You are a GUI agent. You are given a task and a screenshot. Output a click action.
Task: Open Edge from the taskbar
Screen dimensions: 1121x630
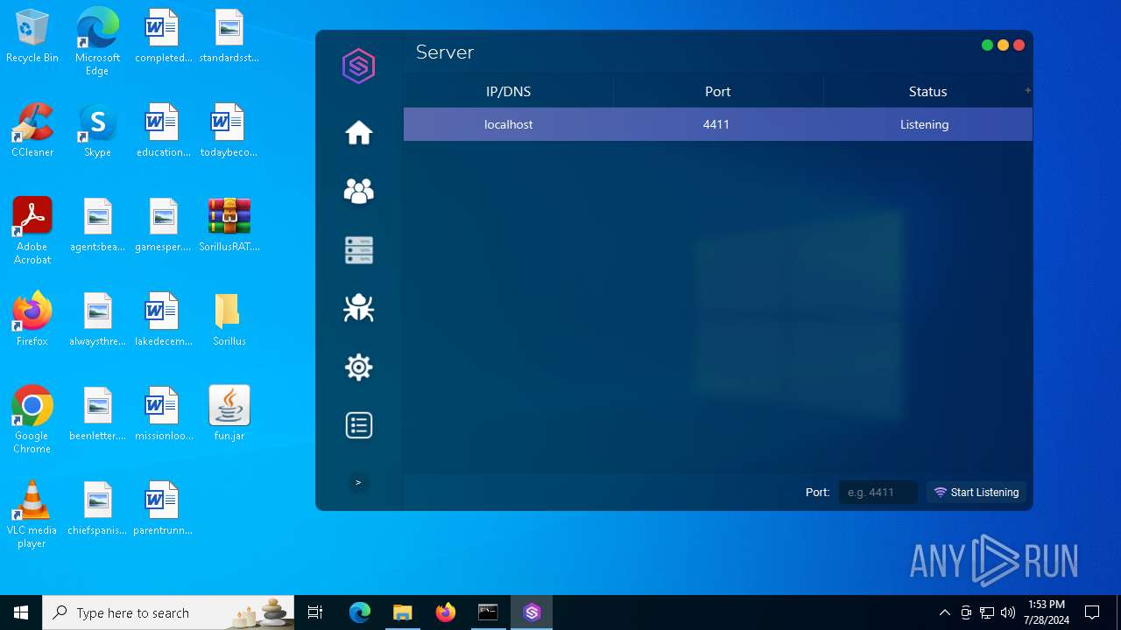click(x=360, y=612)
